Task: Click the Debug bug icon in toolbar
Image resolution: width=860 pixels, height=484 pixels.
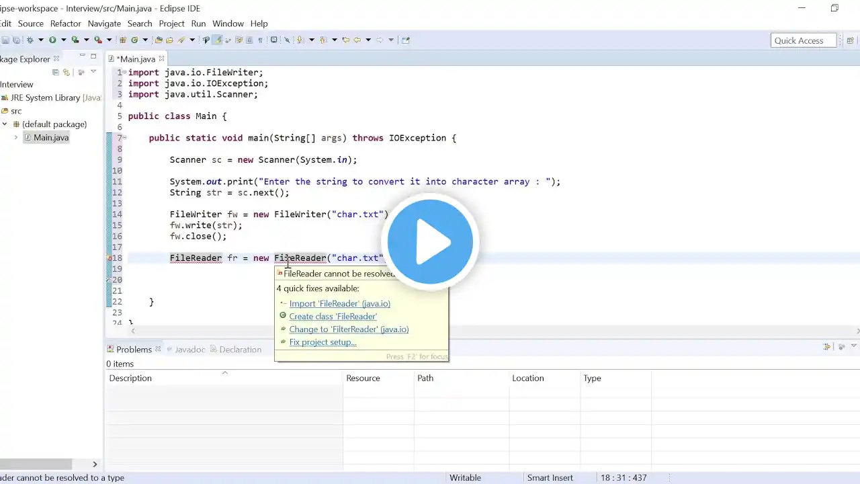Action: tap(30, 40)
